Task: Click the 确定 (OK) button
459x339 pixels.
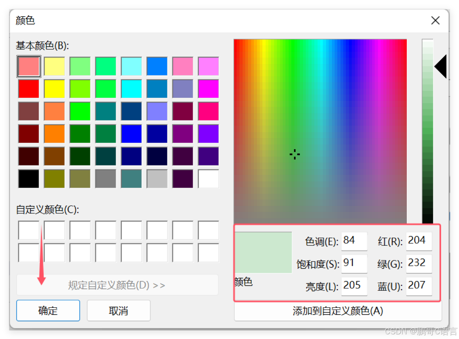Action: click(48, 310)
